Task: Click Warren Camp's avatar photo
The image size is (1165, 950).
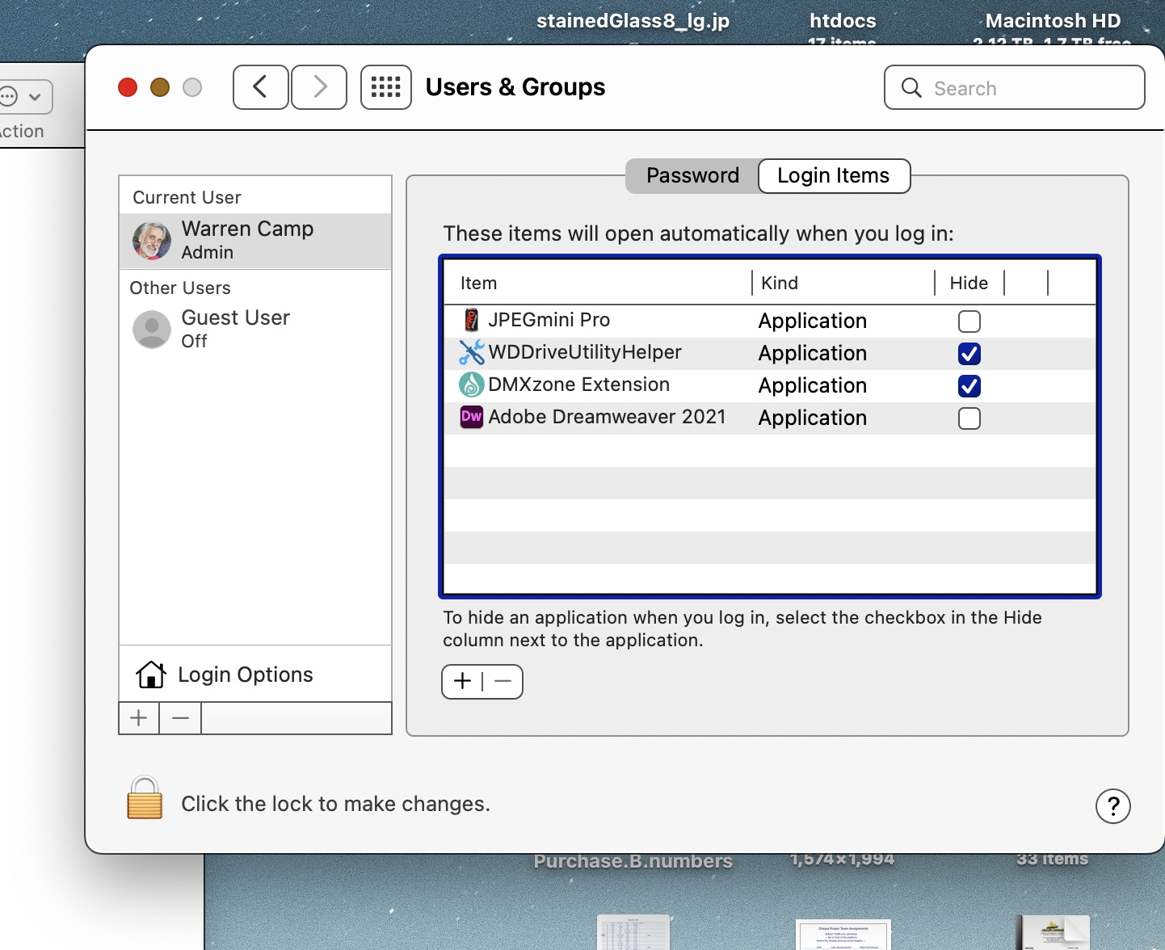Action: [151, 241]
